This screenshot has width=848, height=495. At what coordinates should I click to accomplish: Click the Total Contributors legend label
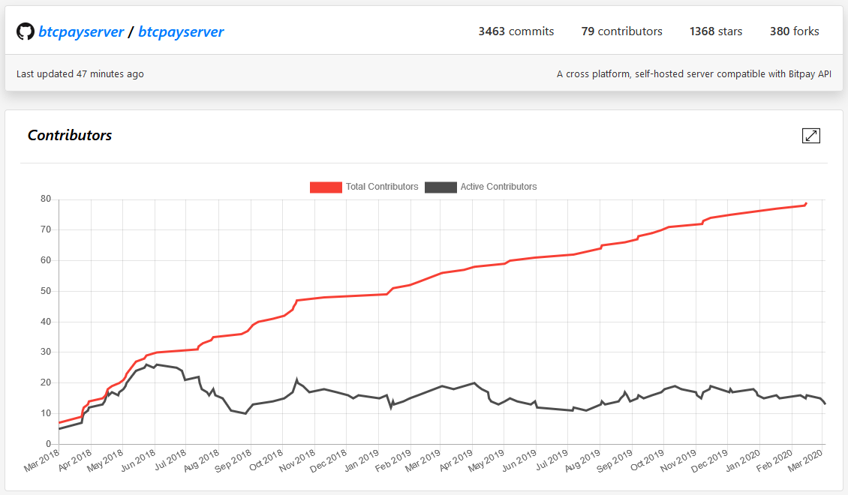pyautogui.click(x=382, y=187)
